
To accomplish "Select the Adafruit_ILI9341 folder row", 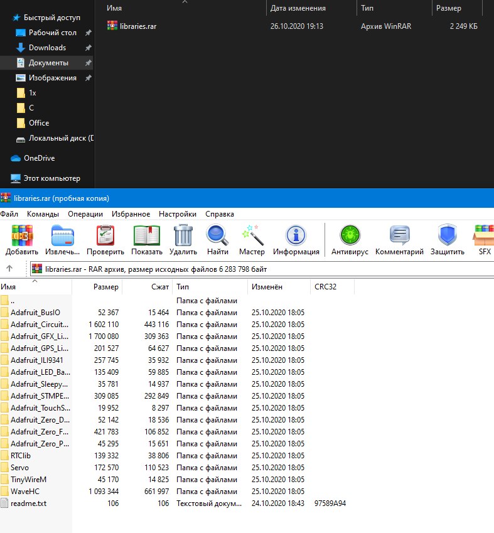I will pyautogui.click(x=177, y=360).
